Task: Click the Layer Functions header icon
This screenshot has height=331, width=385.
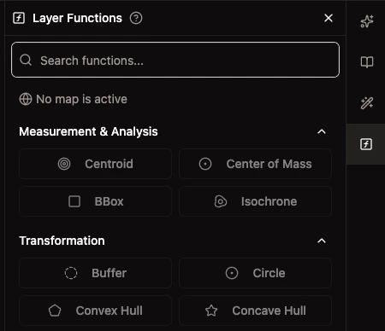Action: 19,18
